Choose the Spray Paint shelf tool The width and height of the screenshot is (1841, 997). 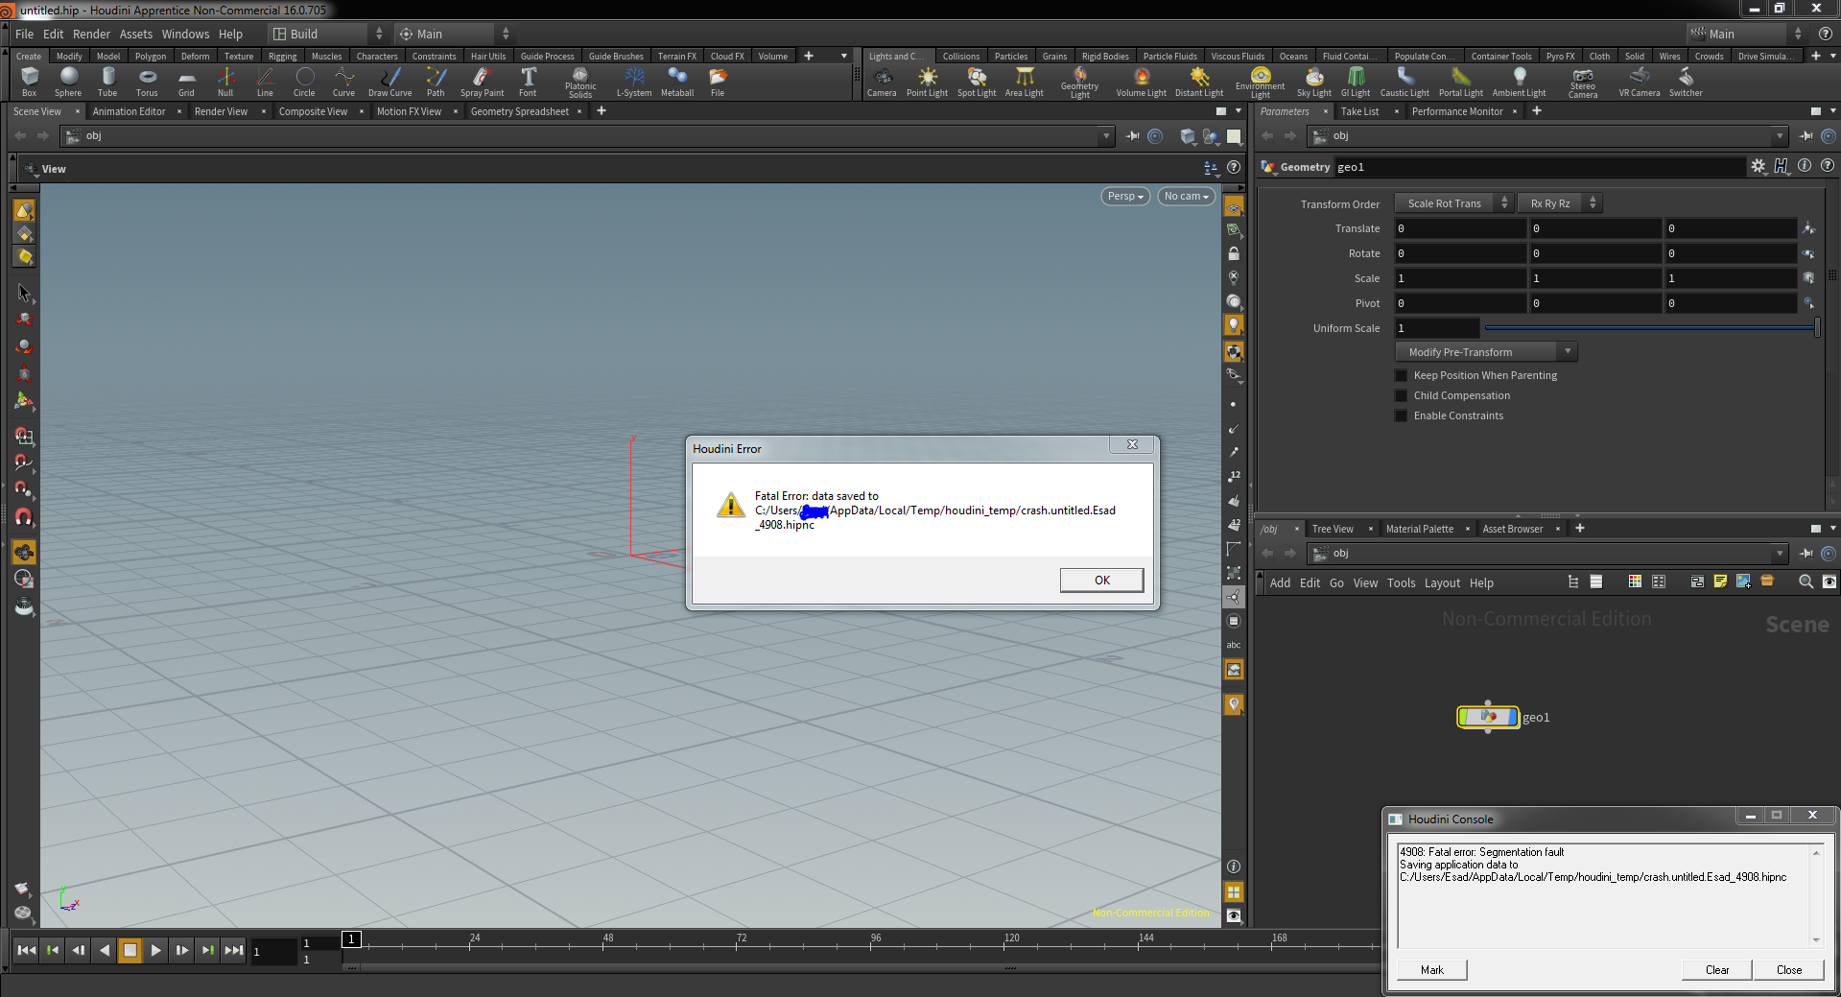[482, 82]
